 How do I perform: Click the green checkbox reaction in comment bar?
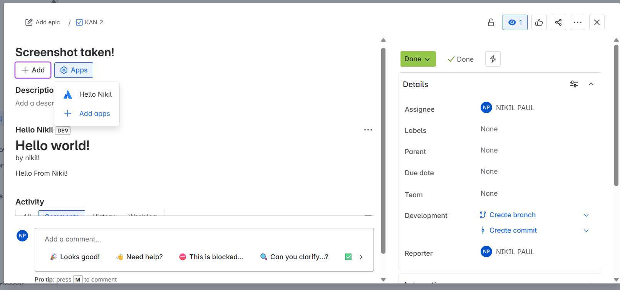point(348,256)
